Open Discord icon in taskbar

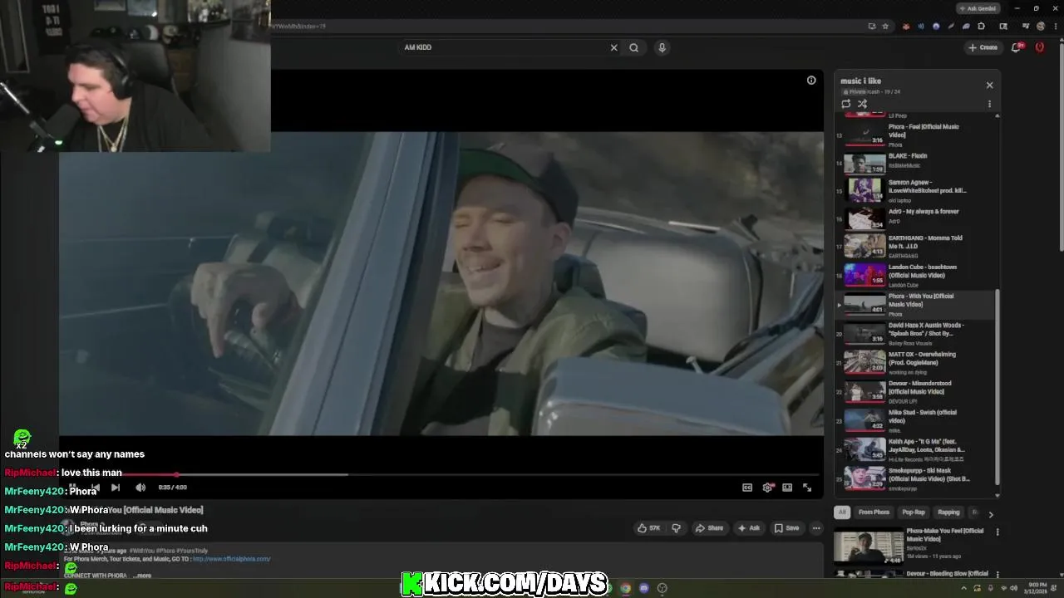[643, 588]
